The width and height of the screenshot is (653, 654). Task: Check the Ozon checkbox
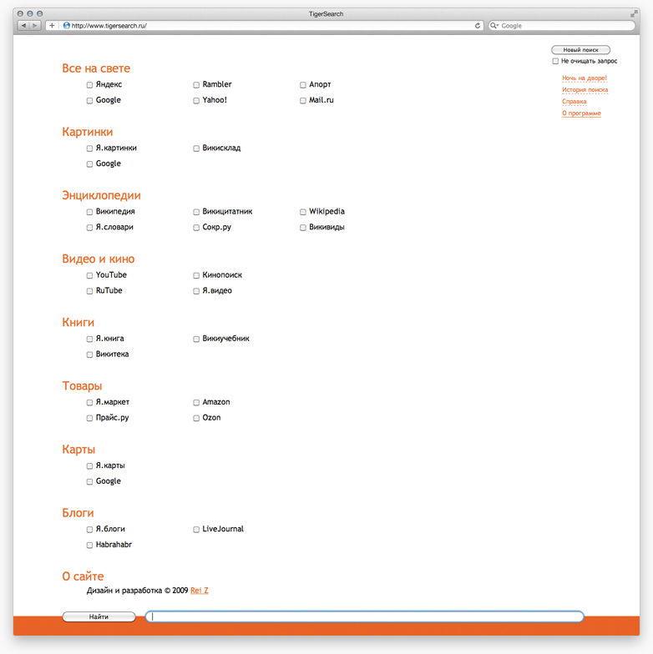click(196, 418)
